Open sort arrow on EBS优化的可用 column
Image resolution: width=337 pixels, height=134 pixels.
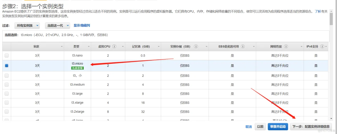point(253,47)
